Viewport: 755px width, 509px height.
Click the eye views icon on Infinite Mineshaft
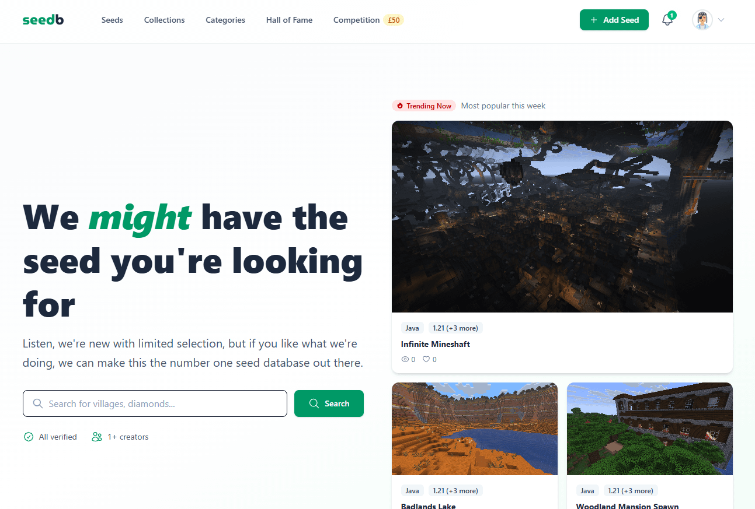point(405,359)
